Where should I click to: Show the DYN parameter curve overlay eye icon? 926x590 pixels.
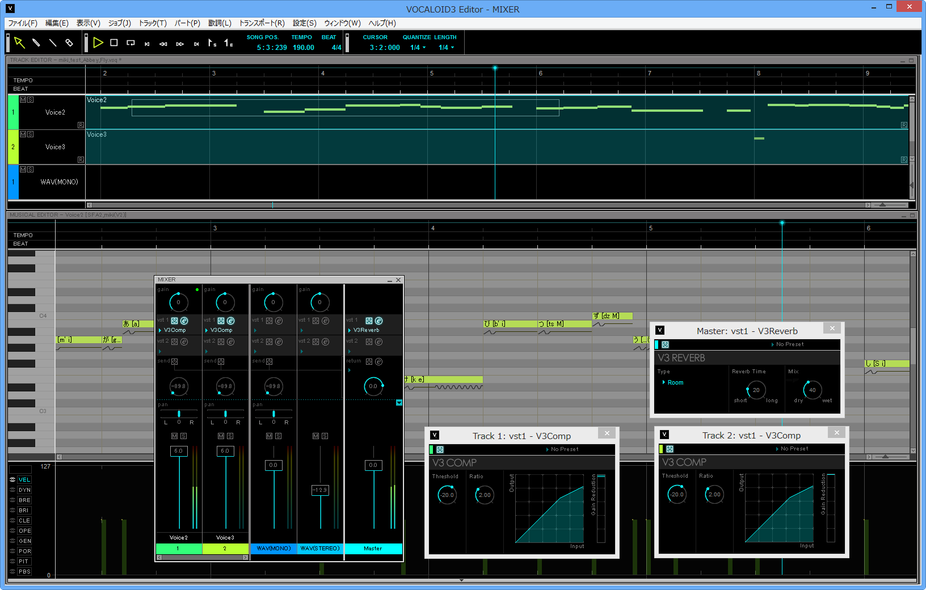pos(12,490)
